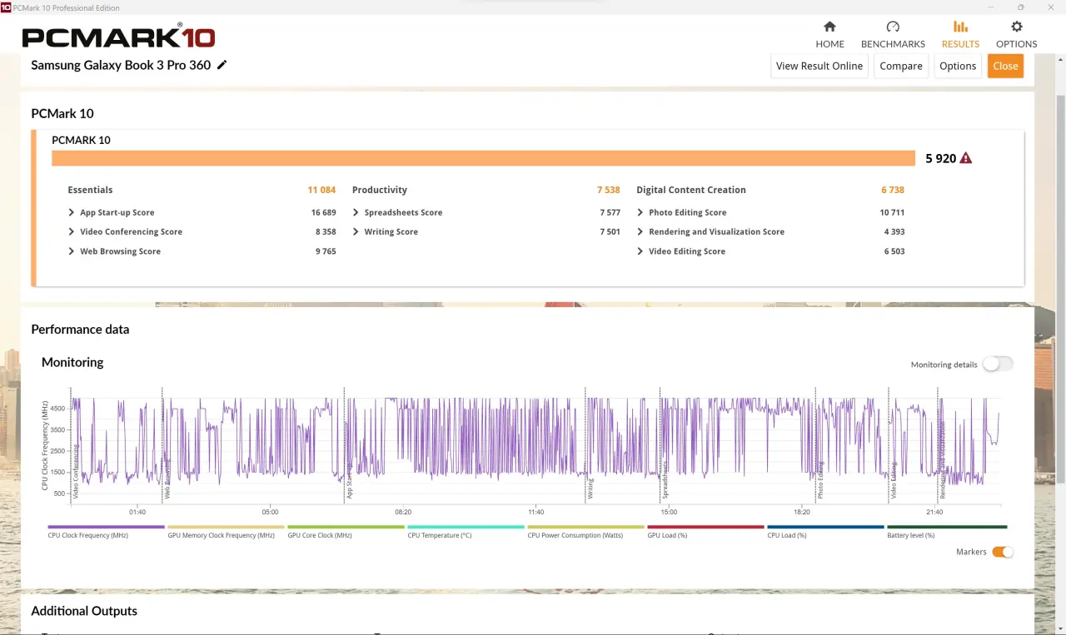Select the Results bar chart icon
The width and height of the screenshot is (1066, 635).
[x=960, y=27]
